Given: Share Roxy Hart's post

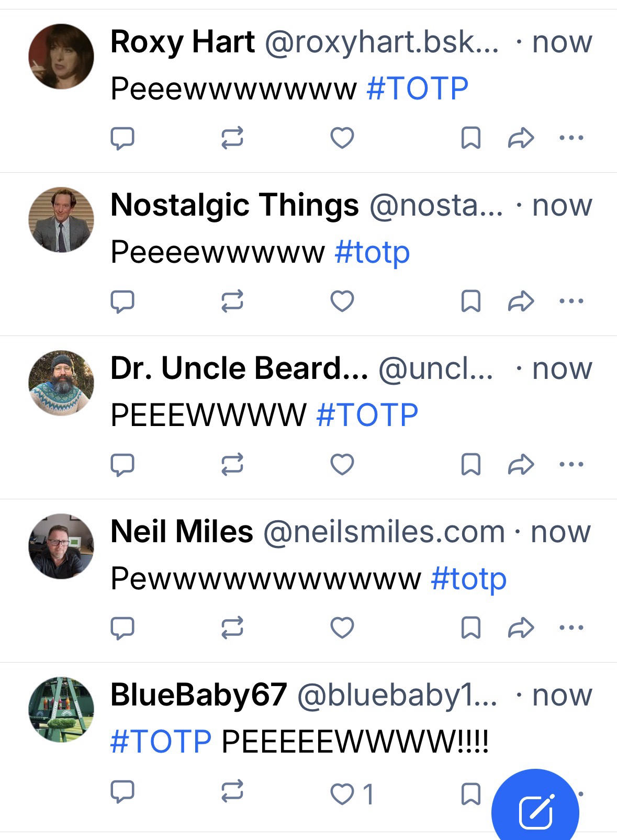Looking at the screenshot, I should [x=521, y=139].
